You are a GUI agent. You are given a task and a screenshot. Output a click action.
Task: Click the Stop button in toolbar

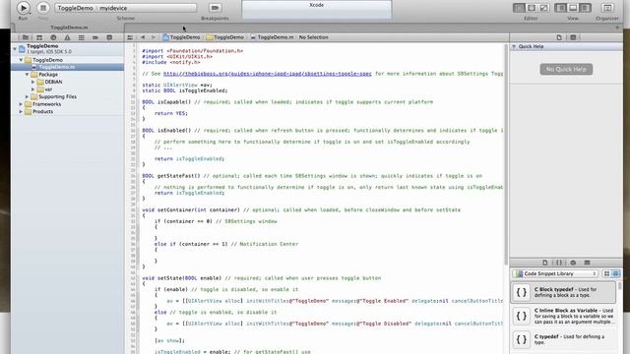[x=43, y=8]
